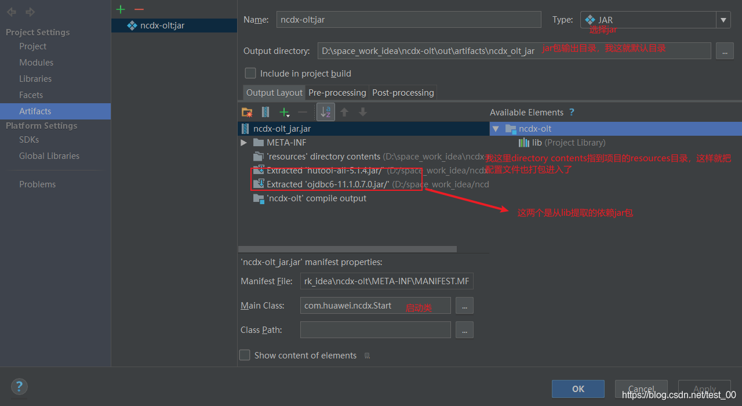This screenshot has height=406, width=742.
Task: Open Modules settings
Action: coord(36,63)
